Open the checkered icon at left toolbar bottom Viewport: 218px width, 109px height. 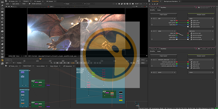[2, 63]
